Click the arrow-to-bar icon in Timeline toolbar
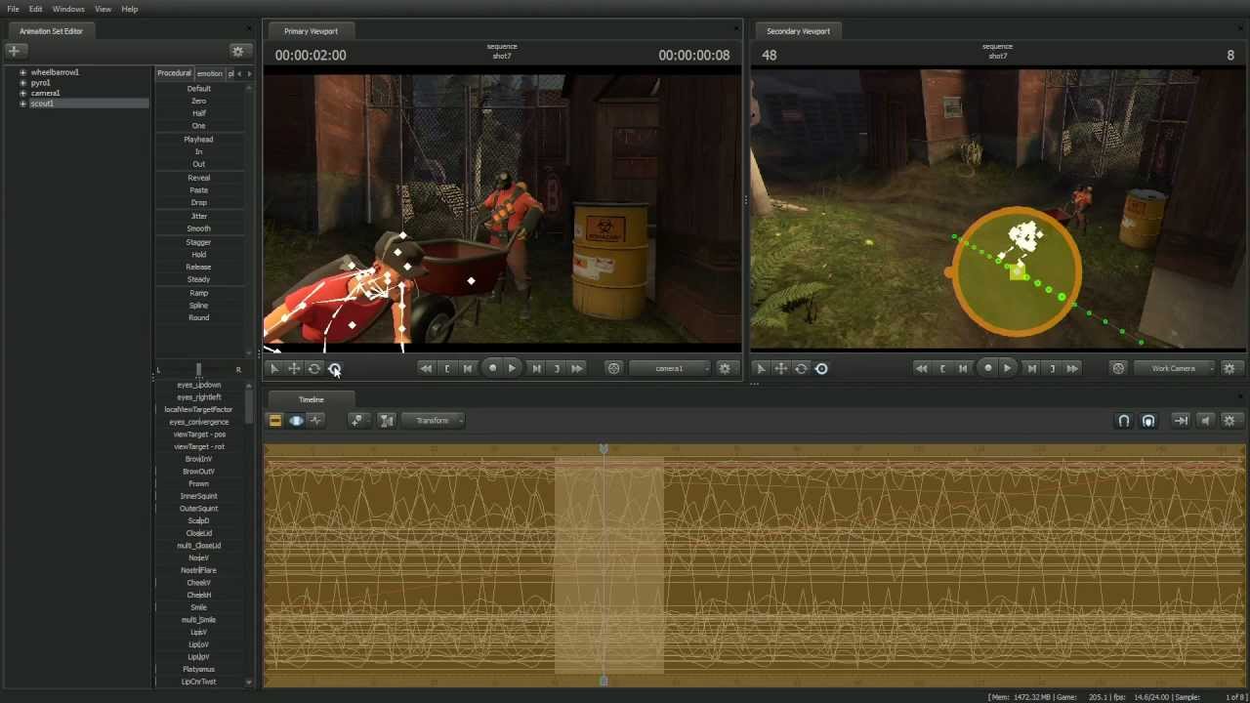 coord(1181,421)
